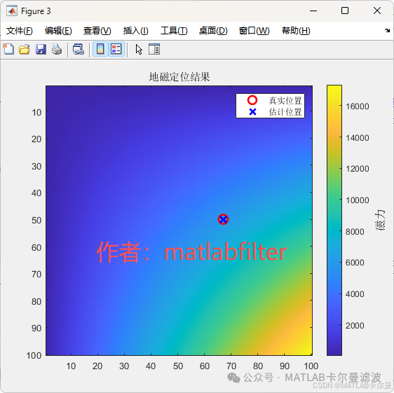Click the red circle icon in the legend

pos(252,100)
